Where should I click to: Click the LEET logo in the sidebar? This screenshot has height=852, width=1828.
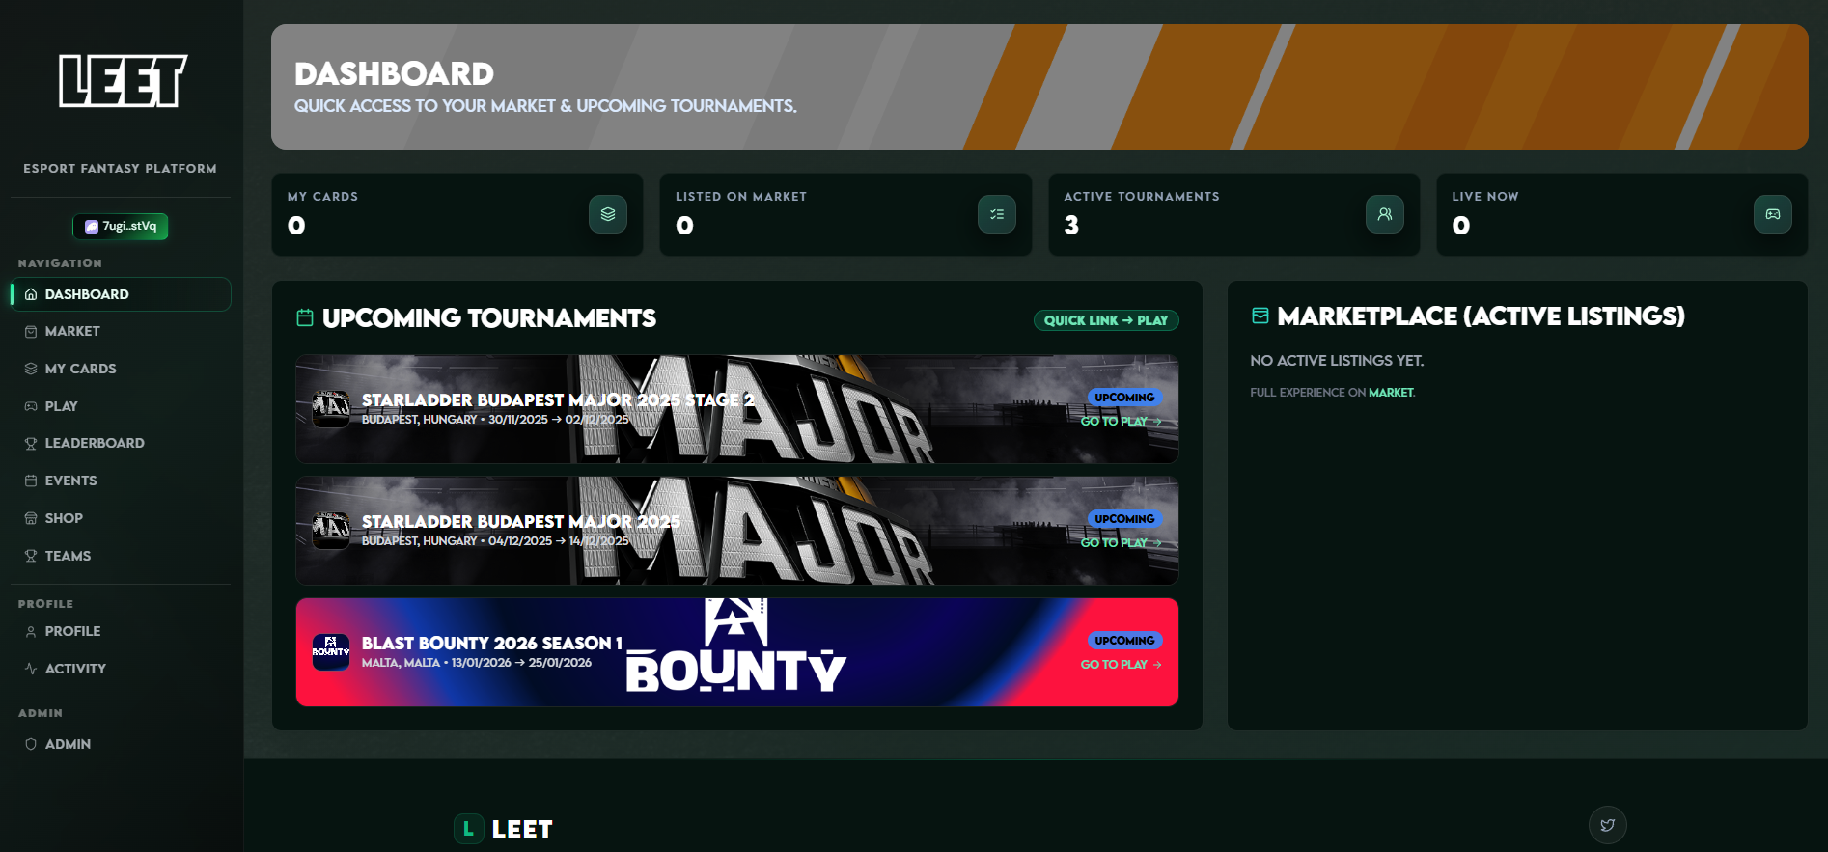123,81
